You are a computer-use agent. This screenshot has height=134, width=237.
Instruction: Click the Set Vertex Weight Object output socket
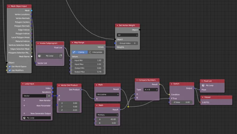coord(140,30)
